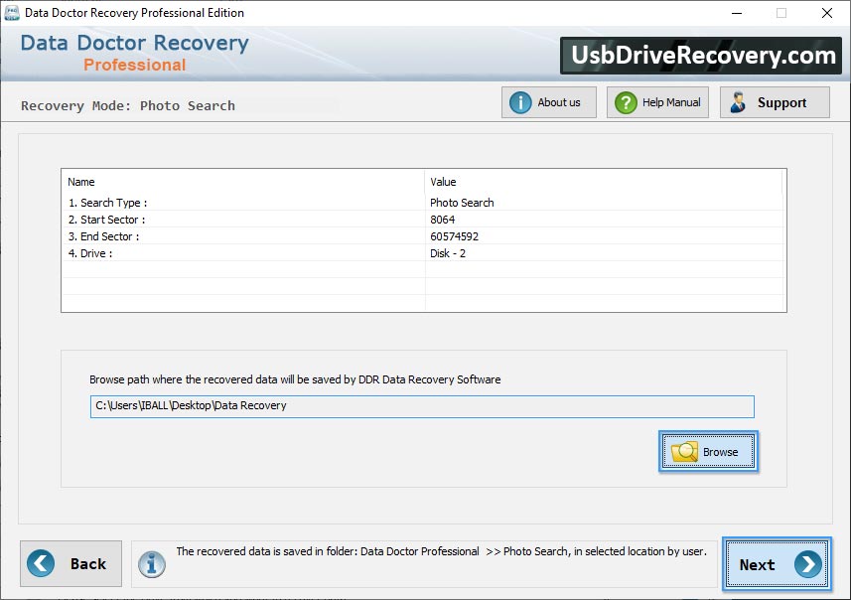This screenshot has height=600, width=851.
Task: Click the 'Browse path where the recovered data' label
Action: coord(295,379)
